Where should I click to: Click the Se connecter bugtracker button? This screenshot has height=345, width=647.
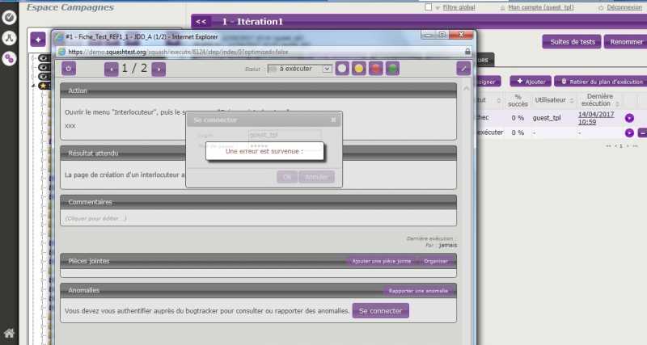click(x=380, y=310)
